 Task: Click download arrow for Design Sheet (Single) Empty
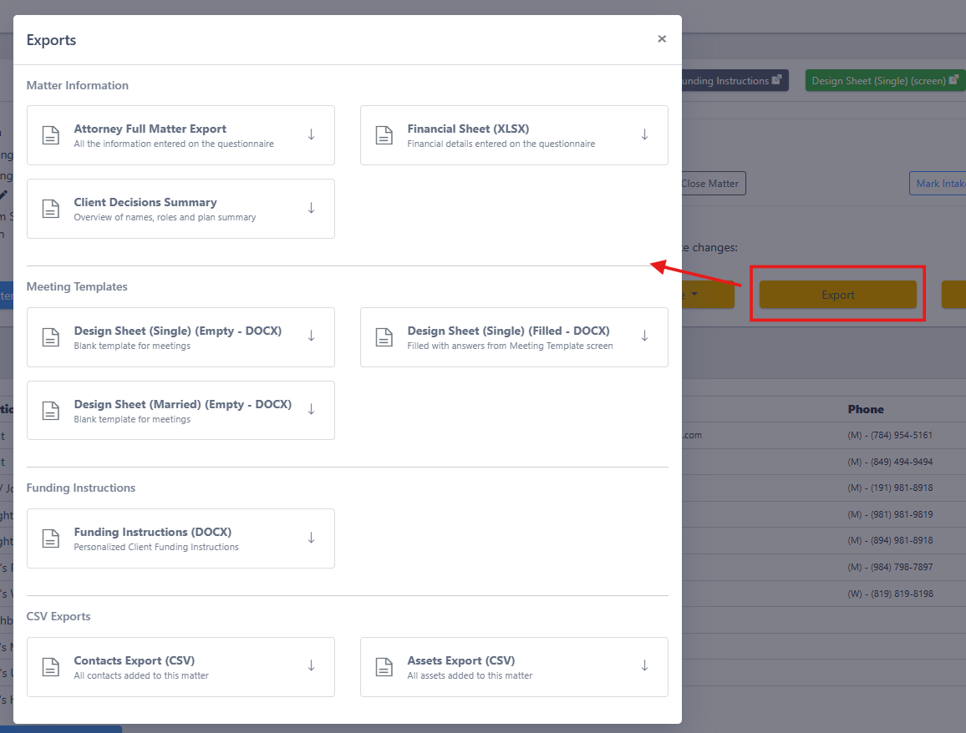[311, 336]
